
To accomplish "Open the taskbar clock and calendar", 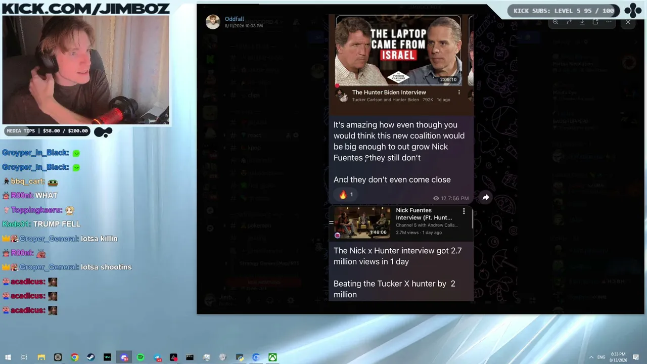I will click(618, 357).
